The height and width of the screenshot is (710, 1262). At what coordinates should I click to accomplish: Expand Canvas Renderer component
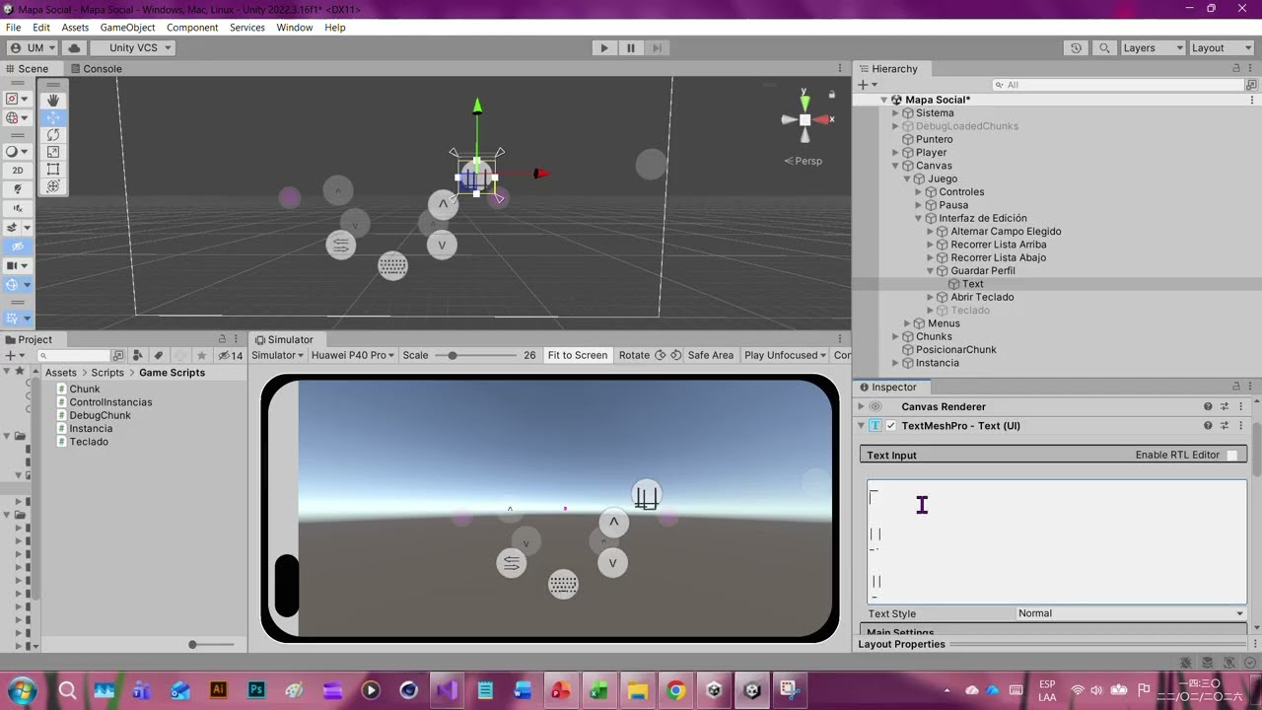coord(861,406)
